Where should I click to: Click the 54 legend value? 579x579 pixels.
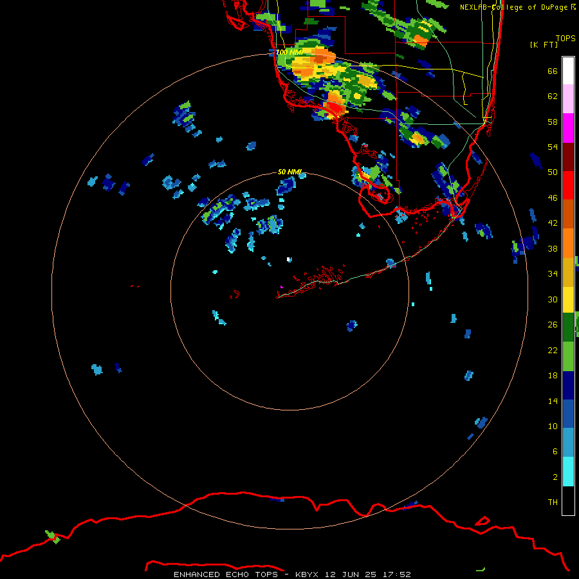553,147
